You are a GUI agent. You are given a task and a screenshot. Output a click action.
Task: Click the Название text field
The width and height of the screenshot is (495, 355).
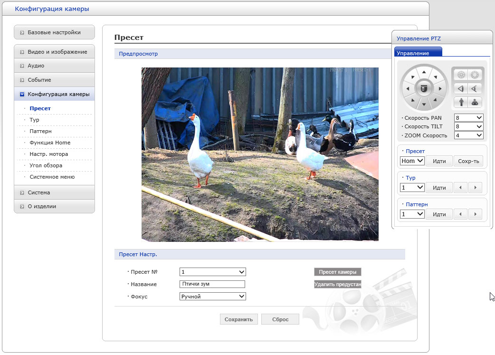click(x=212, y=284)
